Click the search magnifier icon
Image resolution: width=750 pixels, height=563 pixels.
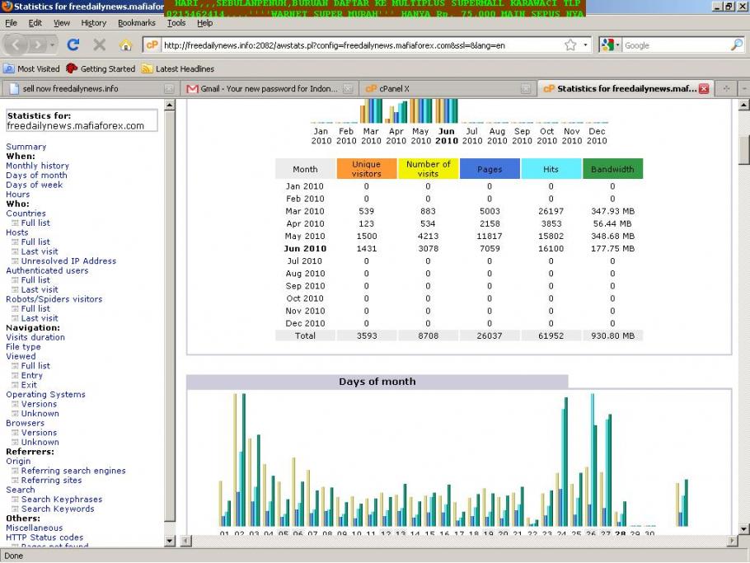[736, 45]
